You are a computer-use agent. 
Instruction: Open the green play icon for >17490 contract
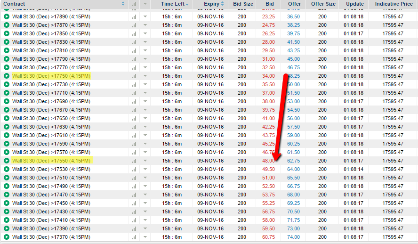7,186
